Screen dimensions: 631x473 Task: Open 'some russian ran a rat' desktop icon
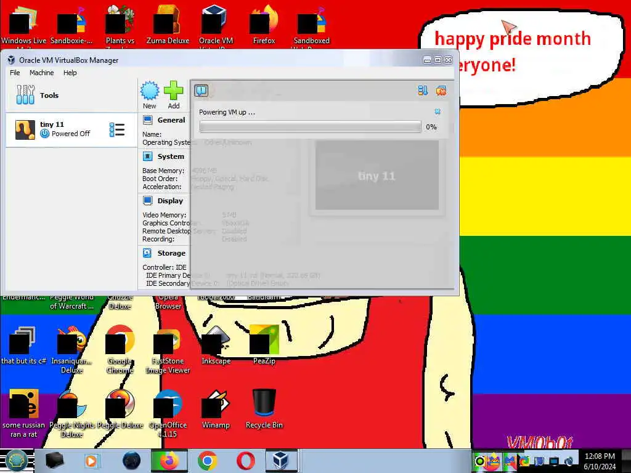click(x=24, y=412)
